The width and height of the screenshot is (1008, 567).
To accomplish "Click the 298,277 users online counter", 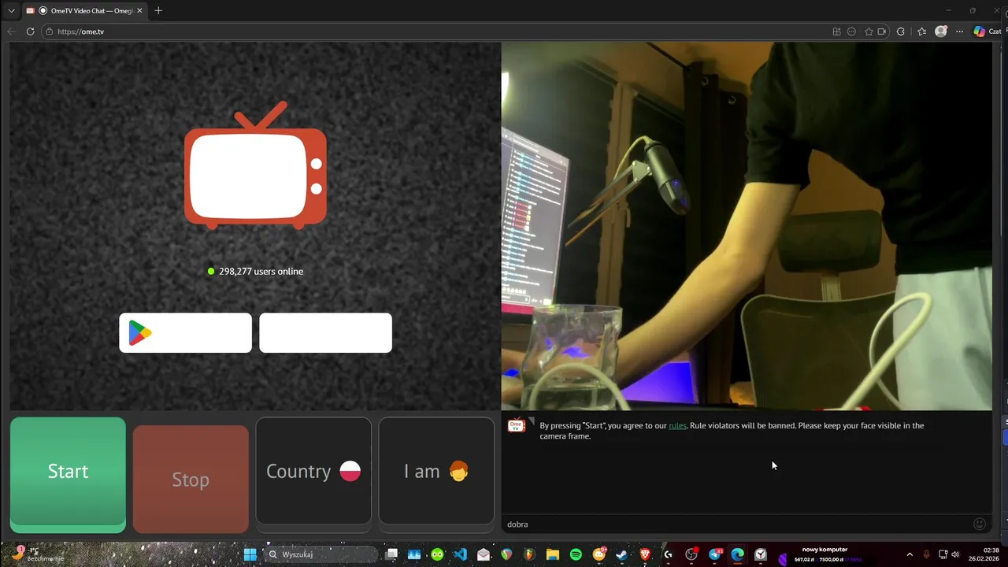I will coord(255,271).
